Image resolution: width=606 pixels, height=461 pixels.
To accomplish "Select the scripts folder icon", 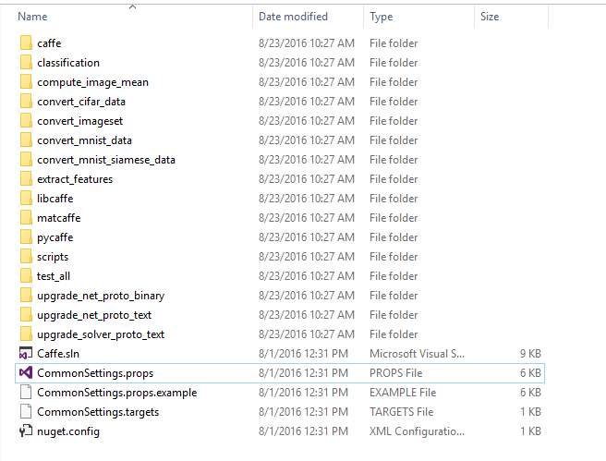I will (x=26, y=256).
